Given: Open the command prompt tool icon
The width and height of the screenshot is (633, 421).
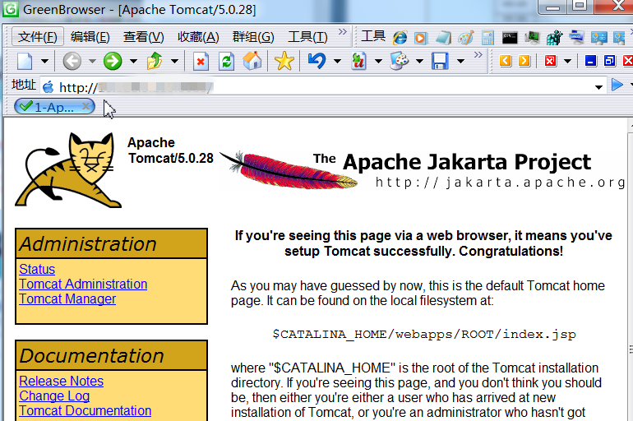Looking at the screenshot, I should click(x=510, y=37).
